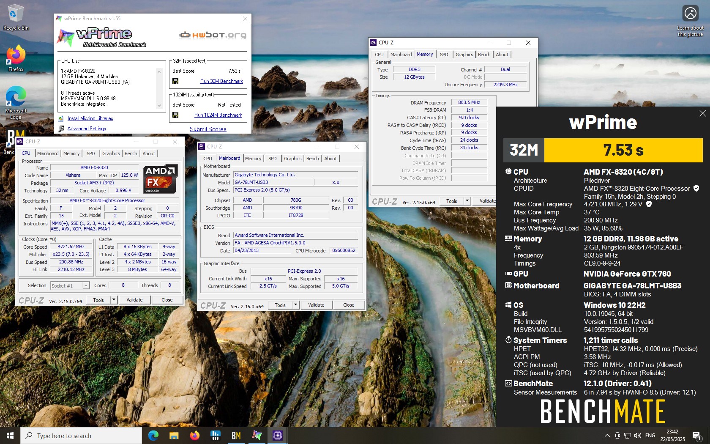Click Validate in the Mainboard window
This screenshot has height=444, width=710.
(x=316, y=305)
